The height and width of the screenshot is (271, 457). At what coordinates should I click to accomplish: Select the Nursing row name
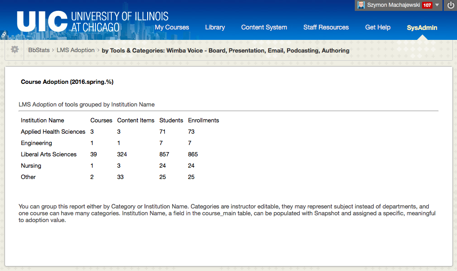31,166
